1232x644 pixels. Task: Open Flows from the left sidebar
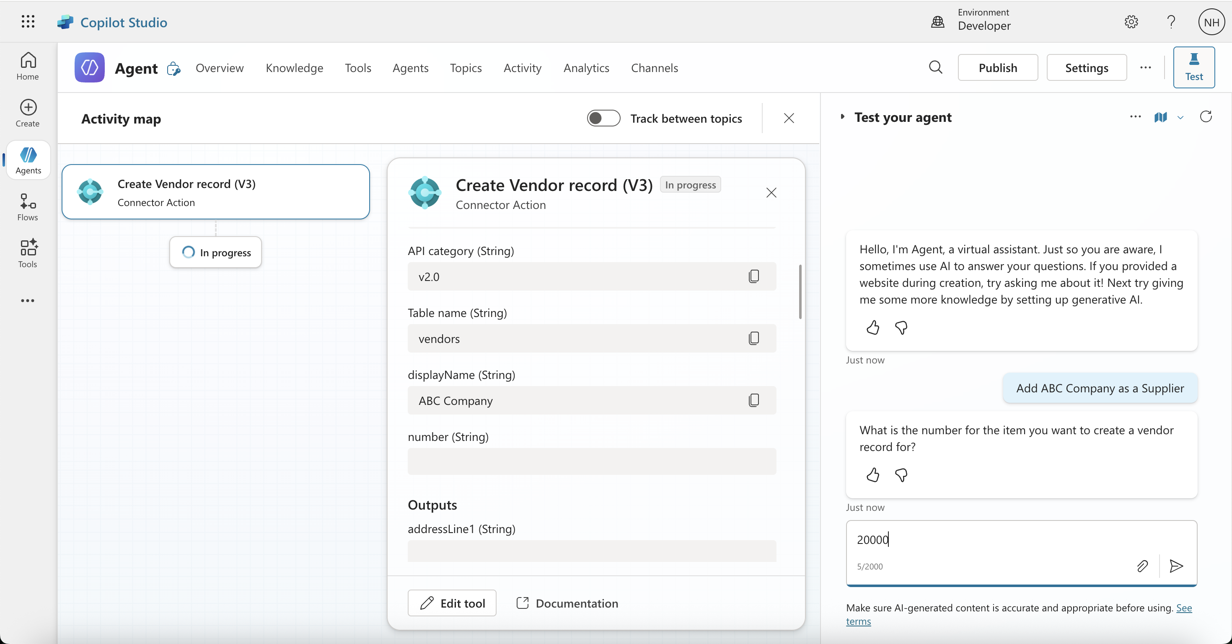[x=28, y=207]
